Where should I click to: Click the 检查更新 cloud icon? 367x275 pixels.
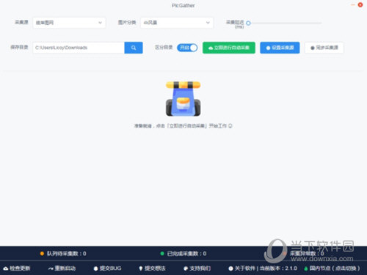[6, 268]
